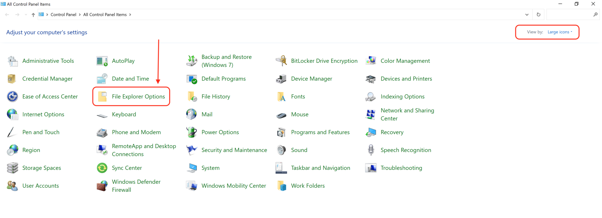Open Windows Defender Firewall icon
602x218 pixels.
(x=102, y=186)
